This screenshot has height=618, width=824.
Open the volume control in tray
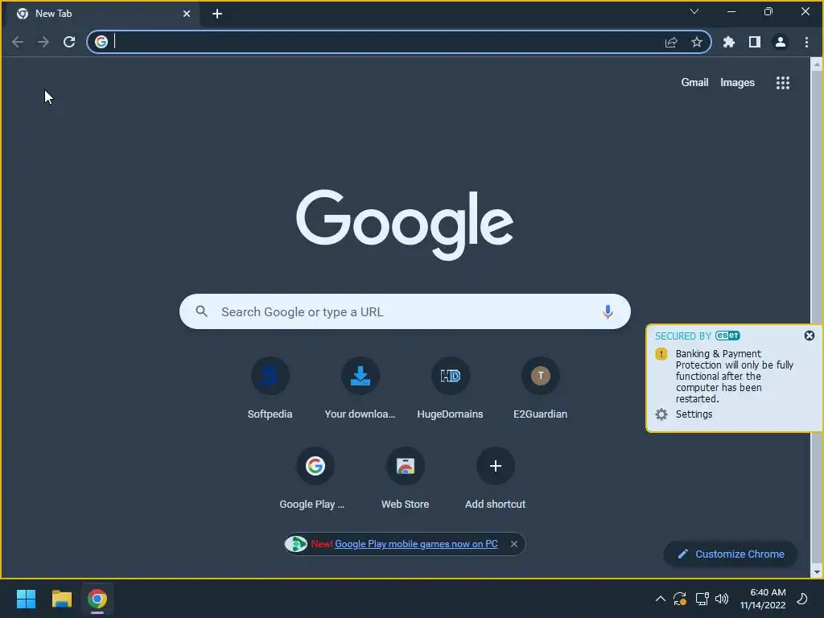tap(722, 599)
